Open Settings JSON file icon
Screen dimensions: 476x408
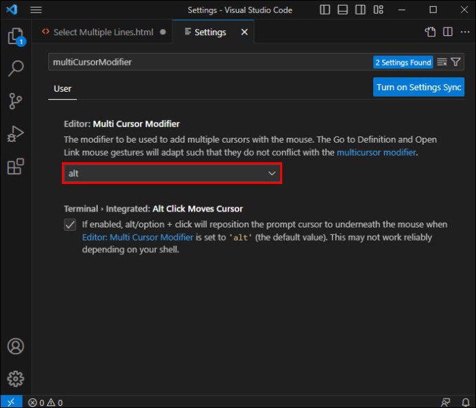point(430,32)
